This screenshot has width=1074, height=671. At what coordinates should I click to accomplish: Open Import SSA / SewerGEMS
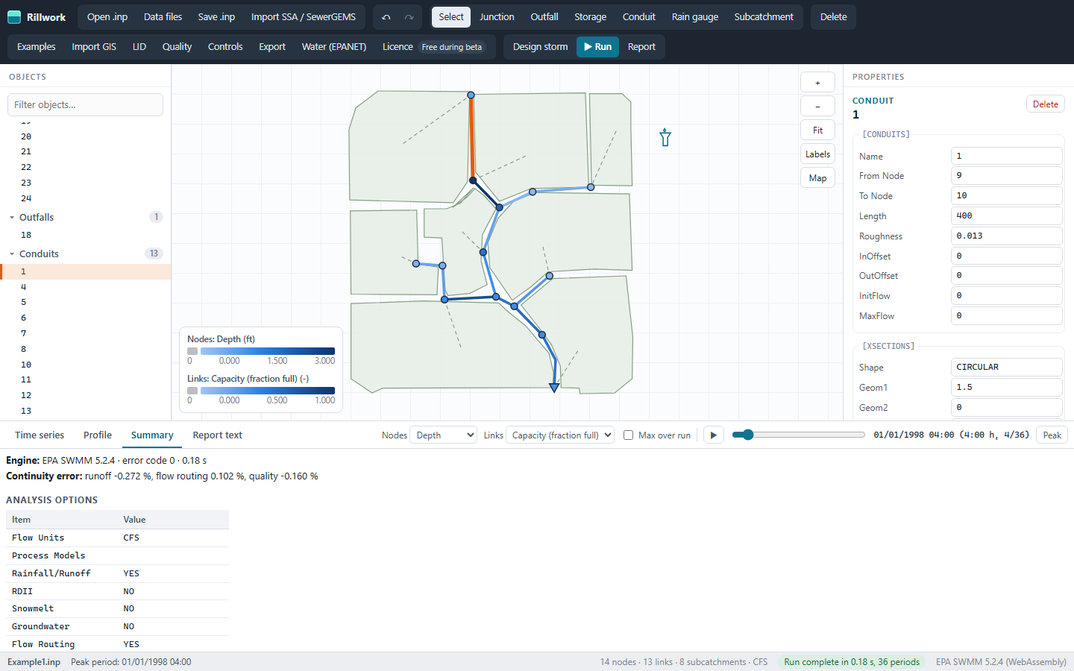(x=304, y=16)
